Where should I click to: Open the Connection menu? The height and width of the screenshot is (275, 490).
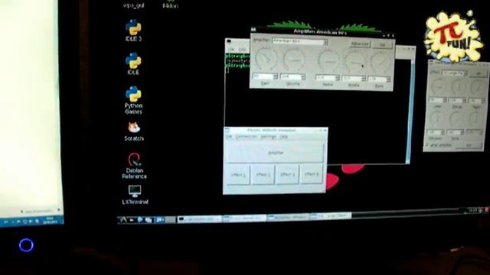tap(247, 137)
